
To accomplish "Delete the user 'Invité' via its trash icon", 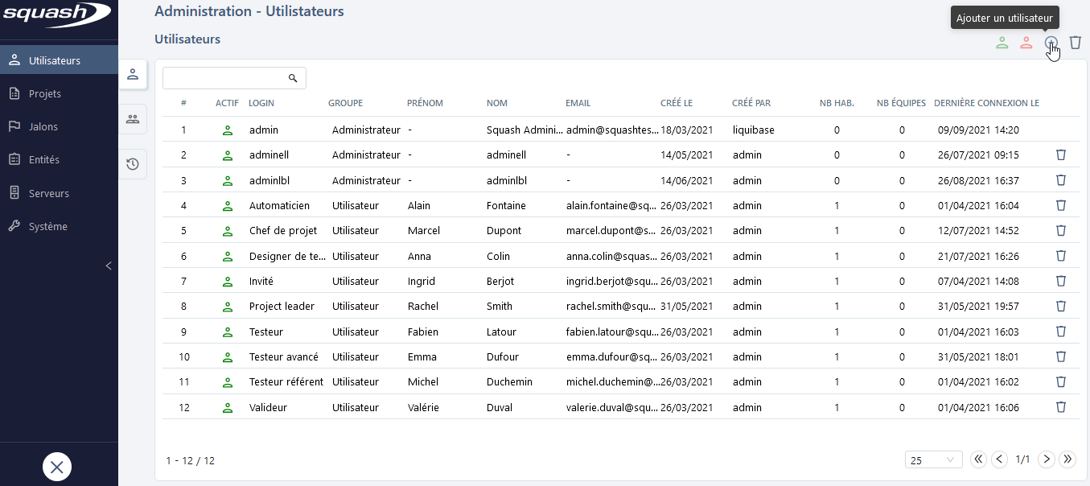I will [1060, 281].
